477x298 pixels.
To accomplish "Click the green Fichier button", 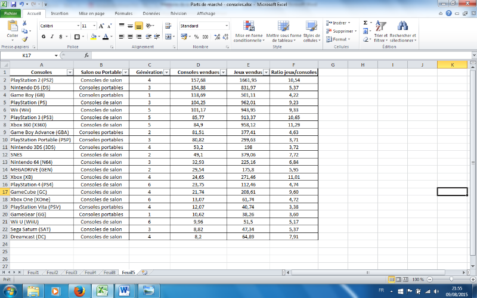I will tap(11, 13).
